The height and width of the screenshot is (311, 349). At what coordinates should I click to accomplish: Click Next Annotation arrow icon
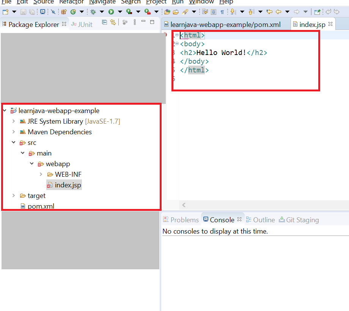pos(233,12)
